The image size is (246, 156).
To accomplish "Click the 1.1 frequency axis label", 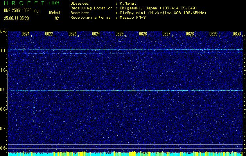I will 3,51.
